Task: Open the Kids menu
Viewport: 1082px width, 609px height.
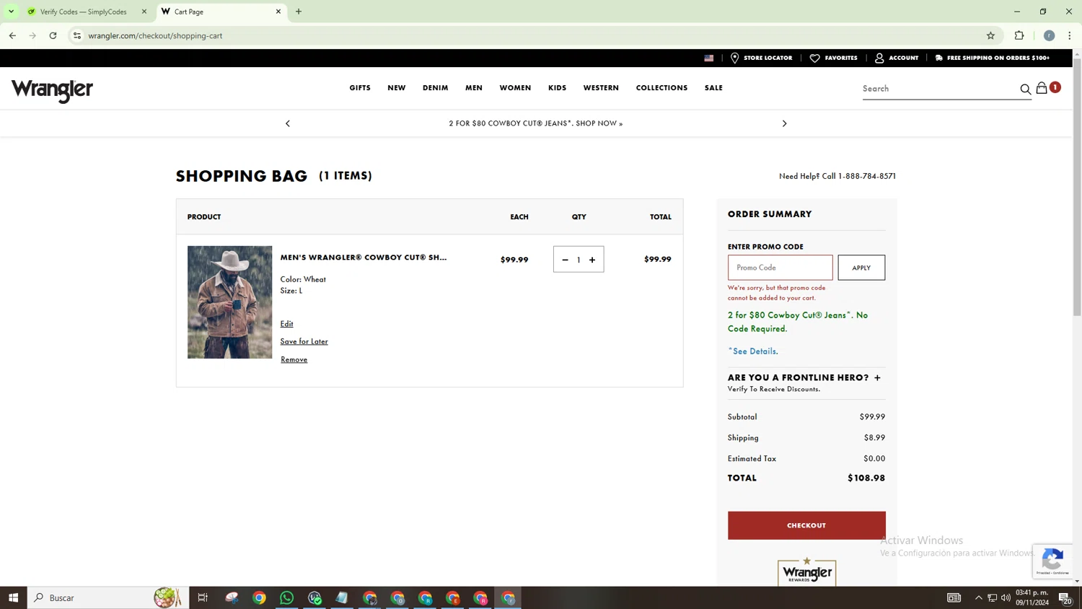Action: pyautogui.click(x=558, y=88)
